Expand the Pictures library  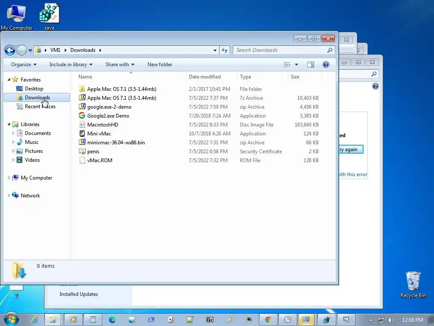(13, 151)
